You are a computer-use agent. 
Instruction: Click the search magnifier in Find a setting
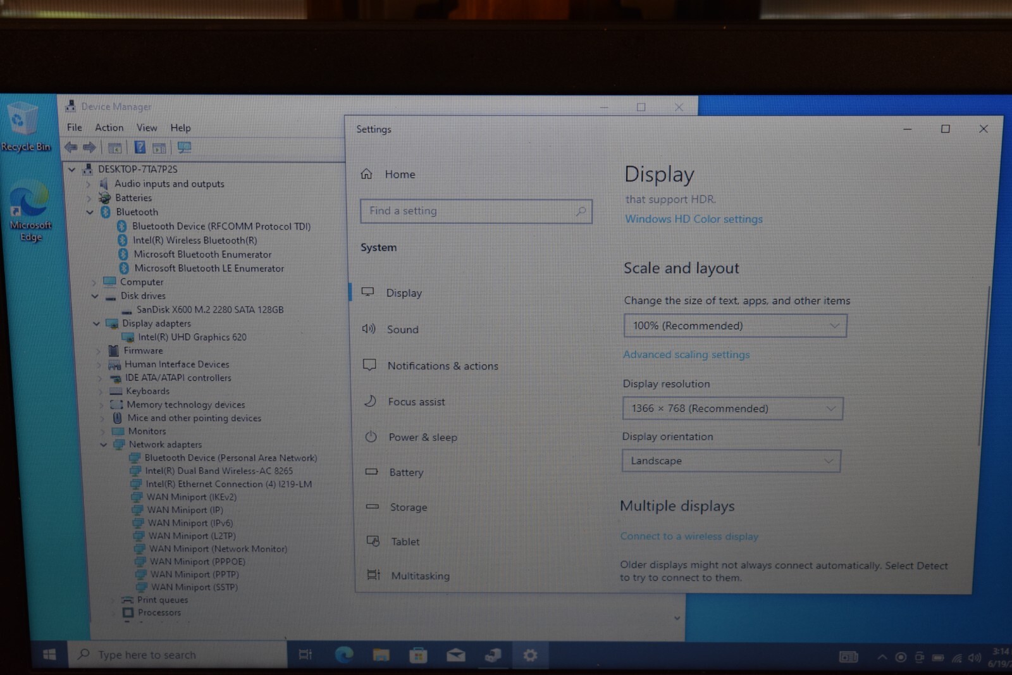click(581, 211)
